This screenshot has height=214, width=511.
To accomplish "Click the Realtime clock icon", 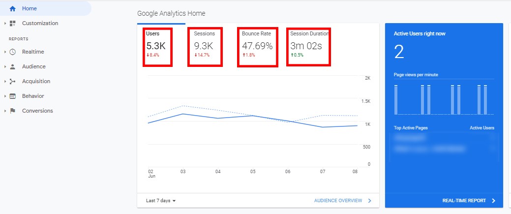I will click(13, 52).
